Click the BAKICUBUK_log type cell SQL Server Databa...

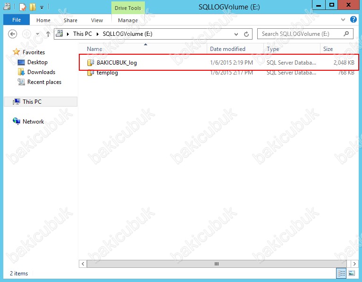click(x=291, y=63)
